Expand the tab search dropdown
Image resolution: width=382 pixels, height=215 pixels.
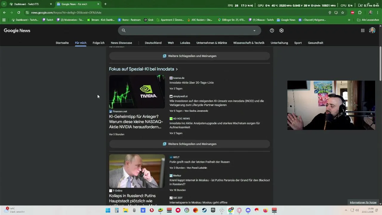pos(4,4)
